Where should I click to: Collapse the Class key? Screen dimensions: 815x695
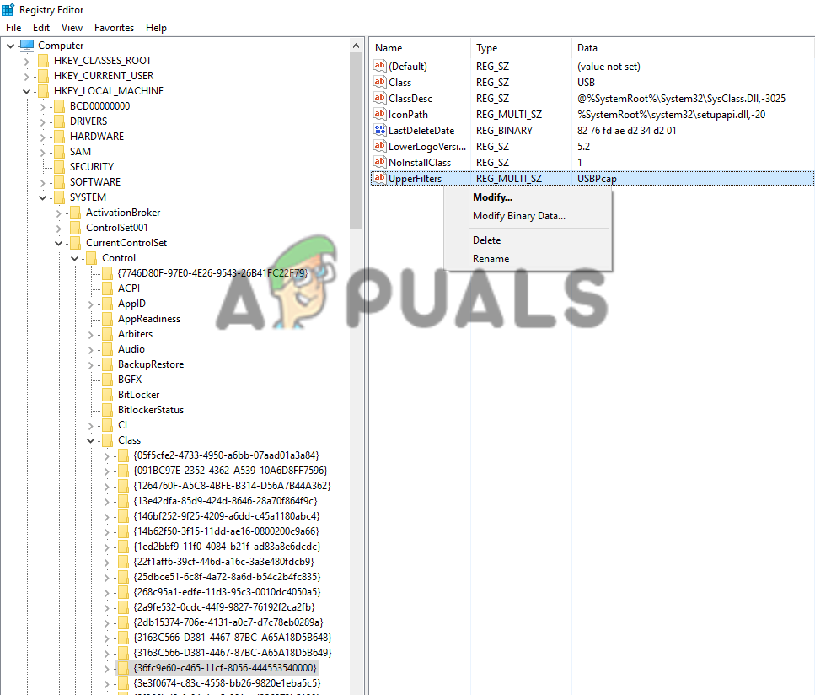pos(90,439)
